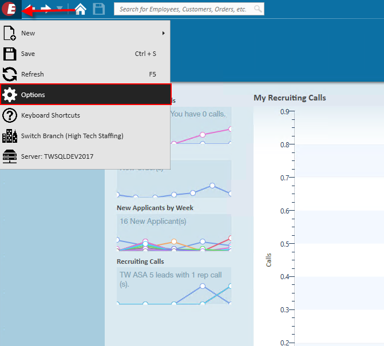Image resolution: width=384 pixels, height=346 pixels.
Task: Choose Save from the menu
Action: pyautogui.click(x=85, y=54)
